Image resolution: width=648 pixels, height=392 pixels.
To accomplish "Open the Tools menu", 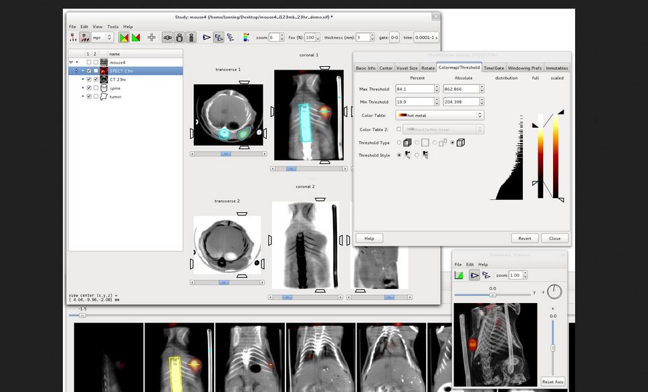I will coord(113,27).
